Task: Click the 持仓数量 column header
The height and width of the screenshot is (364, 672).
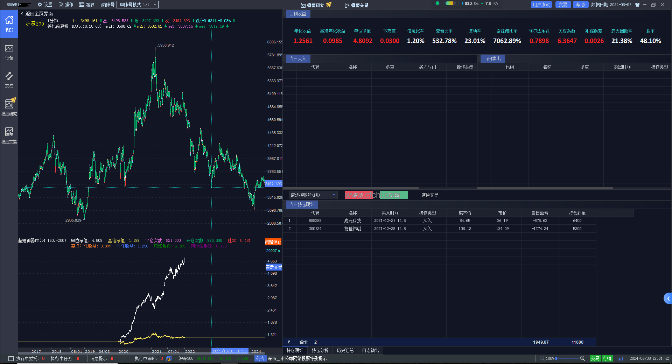Action: coord(577,213)
